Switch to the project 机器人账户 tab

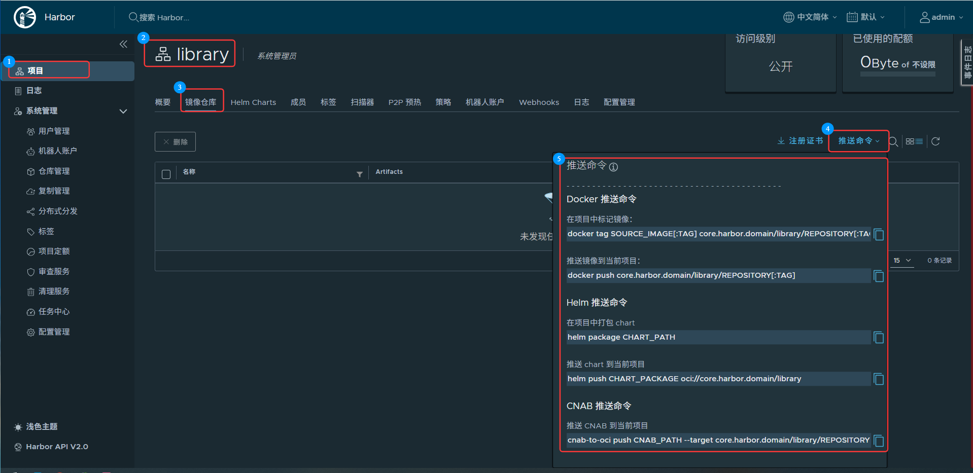click(x=485, y=102)
